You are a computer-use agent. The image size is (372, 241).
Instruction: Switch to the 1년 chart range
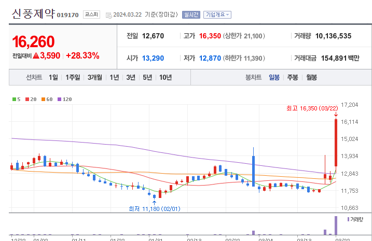tap(114, 77)
